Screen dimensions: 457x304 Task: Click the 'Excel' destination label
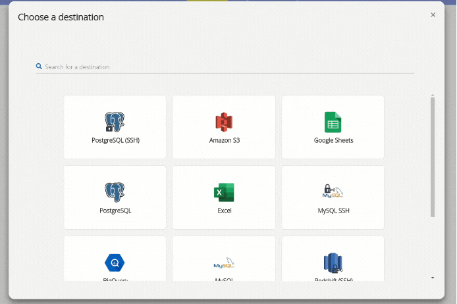point(224,211)
